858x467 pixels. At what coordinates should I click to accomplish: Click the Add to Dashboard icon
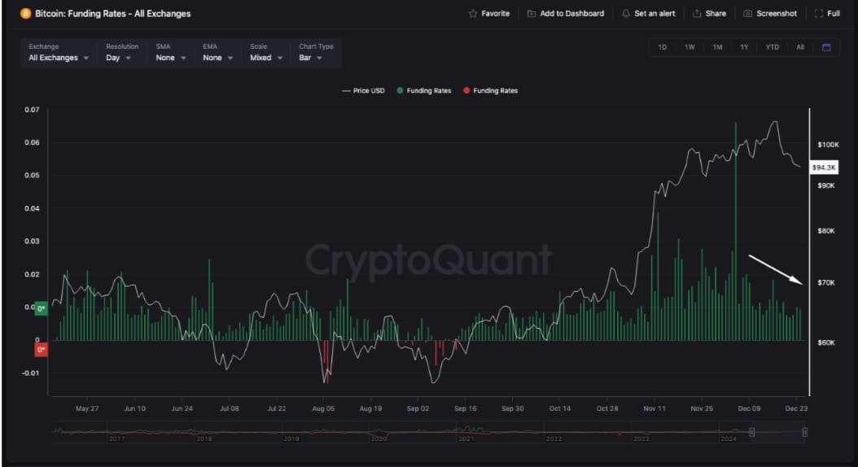click(x=531, y=14)
